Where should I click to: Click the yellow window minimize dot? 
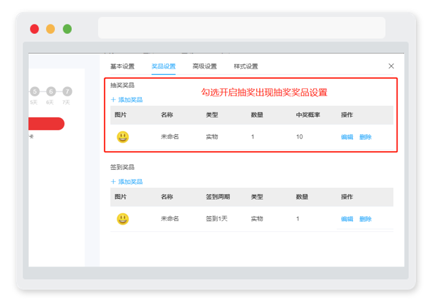coord(50,28)
